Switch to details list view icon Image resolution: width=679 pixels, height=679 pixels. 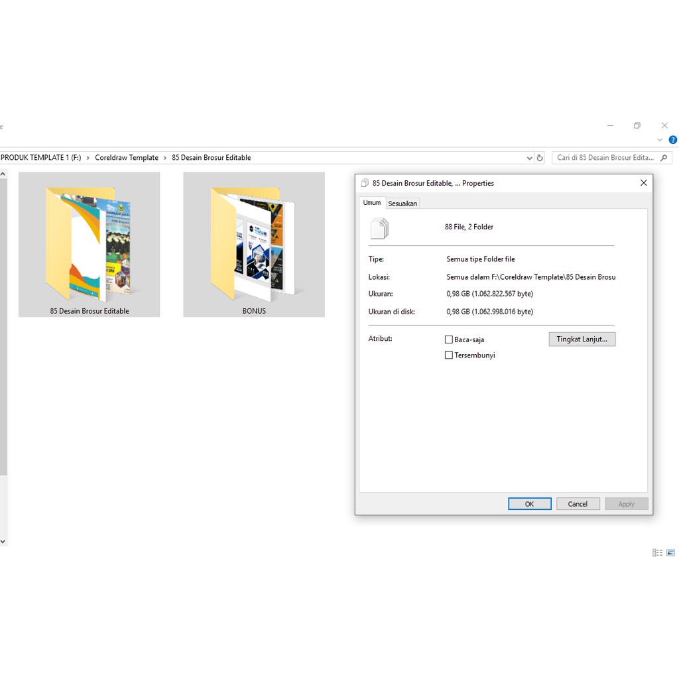pos(657,552)
